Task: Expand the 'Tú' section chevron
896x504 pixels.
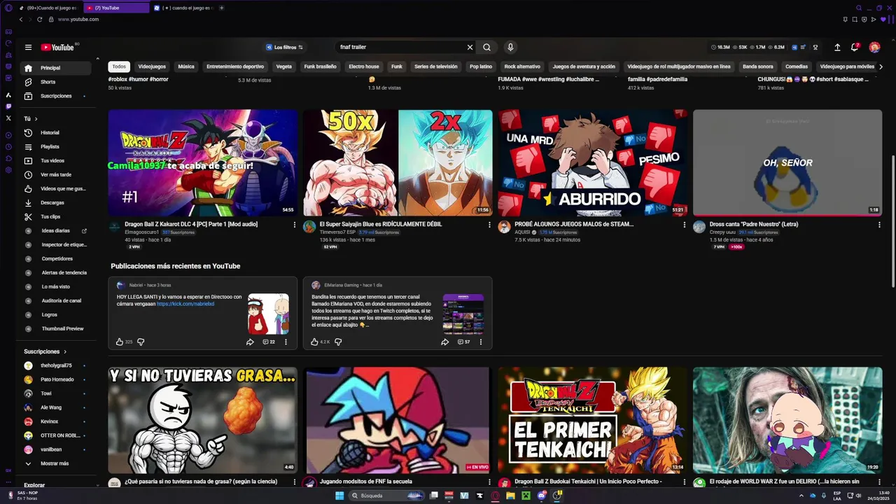Action: (x=36, y=119)
